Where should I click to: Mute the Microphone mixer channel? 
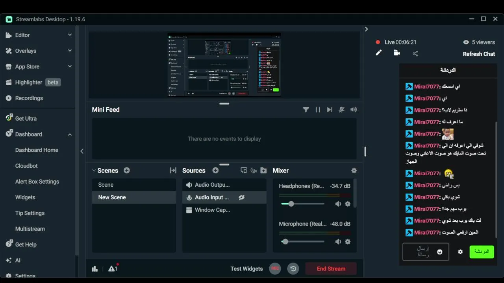tap(338, 241)
